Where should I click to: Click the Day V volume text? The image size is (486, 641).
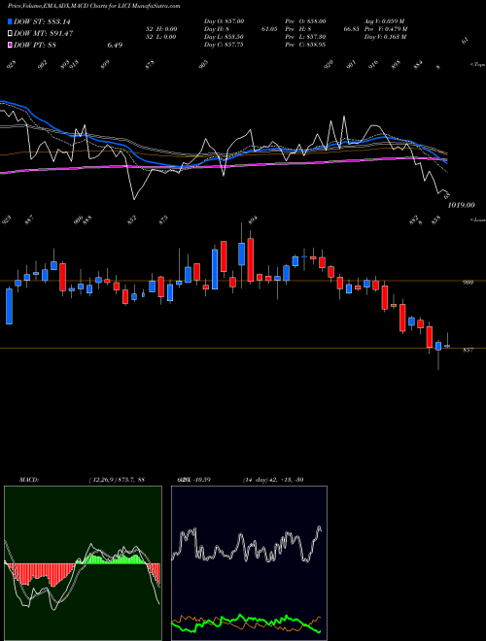pos(386,37)
